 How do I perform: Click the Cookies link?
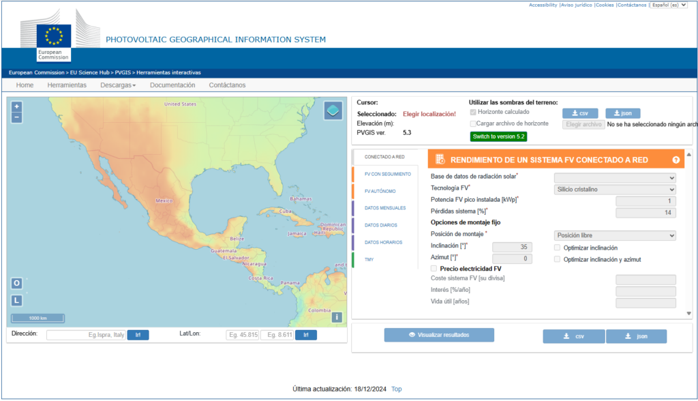coord(605,5)
